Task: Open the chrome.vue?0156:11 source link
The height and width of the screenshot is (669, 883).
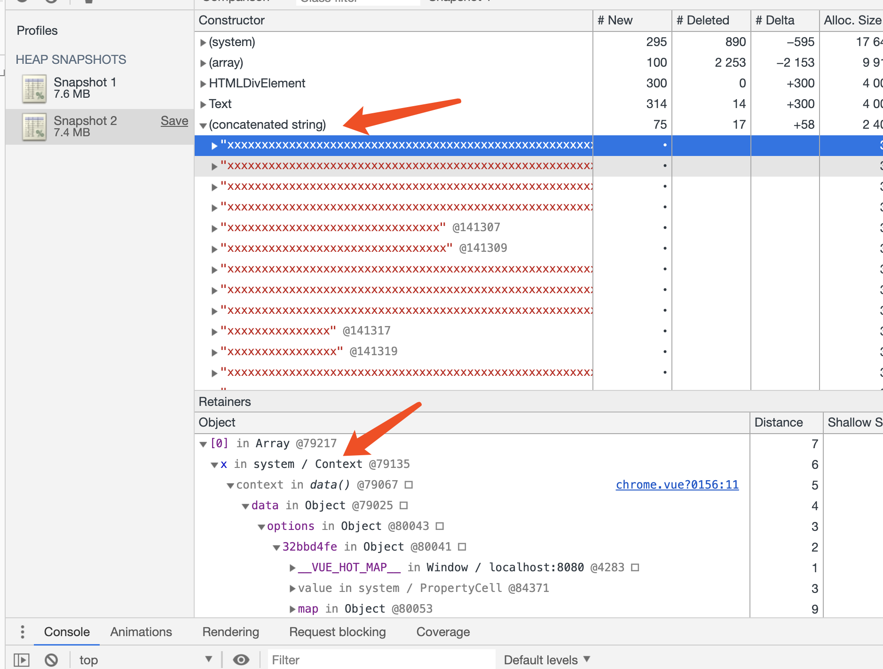Action: click(677, 485)
